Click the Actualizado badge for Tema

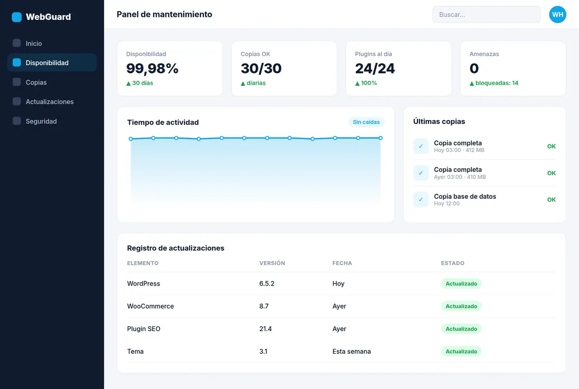coord(461,351)
